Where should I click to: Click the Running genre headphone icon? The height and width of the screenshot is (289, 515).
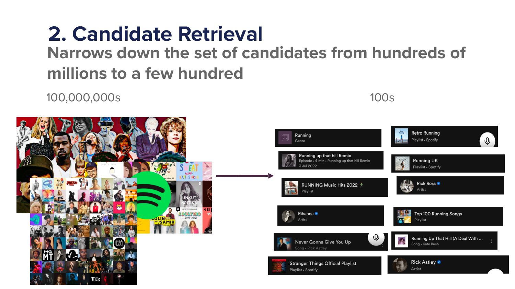[x=285, y=138]
